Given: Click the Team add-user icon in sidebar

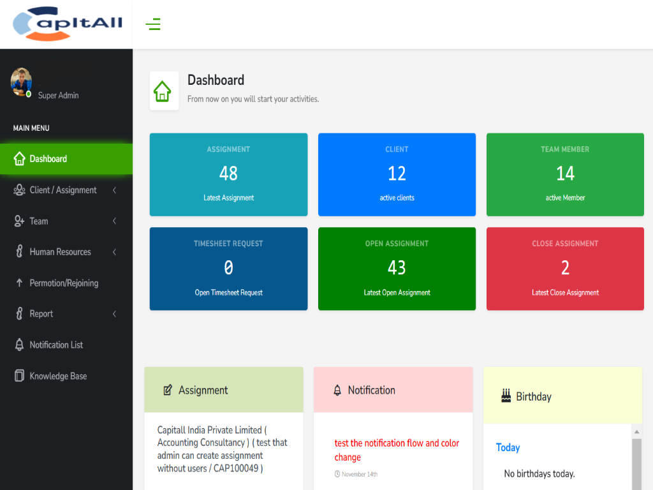Looking at the screenshot, I should [x=19, y=221].
